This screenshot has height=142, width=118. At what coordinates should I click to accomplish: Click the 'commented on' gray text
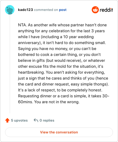tap(46, 10)
